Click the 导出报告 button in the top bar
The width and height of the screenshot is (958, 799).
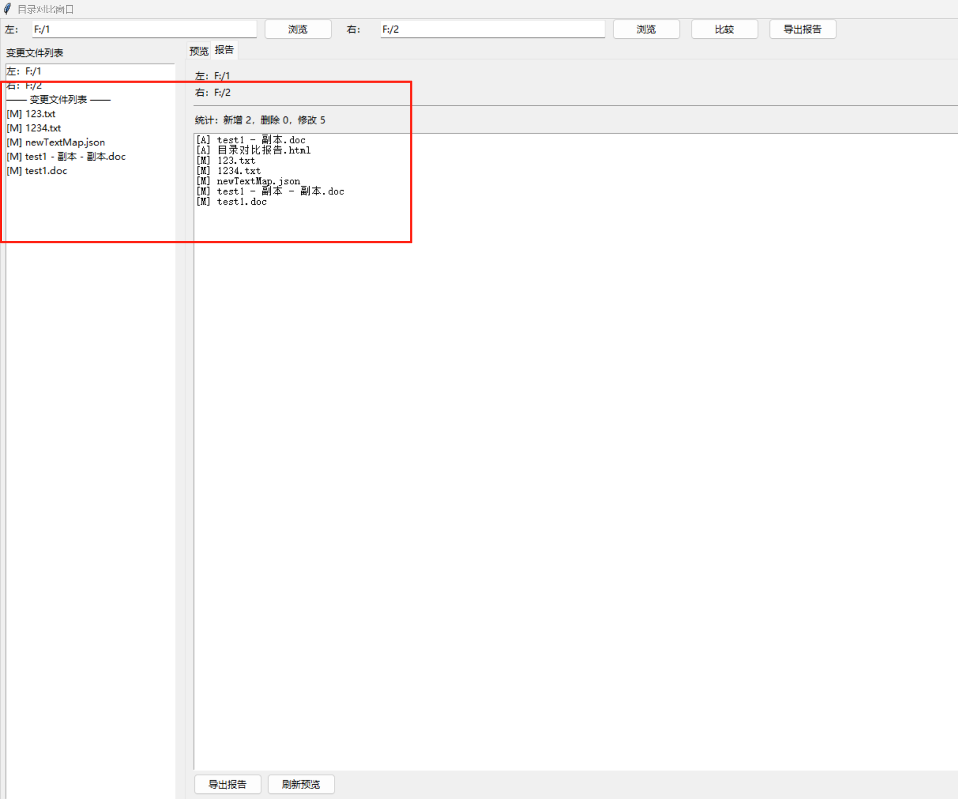[802, 29]
